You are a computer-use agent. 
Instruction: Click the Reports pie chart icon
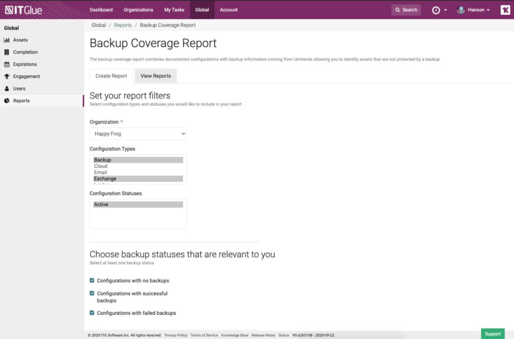[x=7, y=101]
